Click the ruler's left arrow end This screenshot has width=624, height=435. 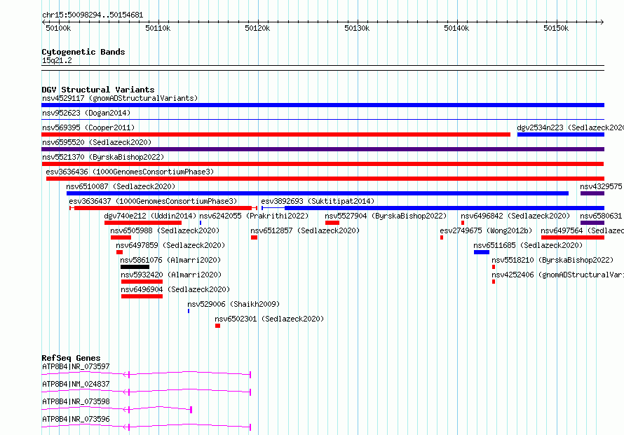click(x=43, y=22)
